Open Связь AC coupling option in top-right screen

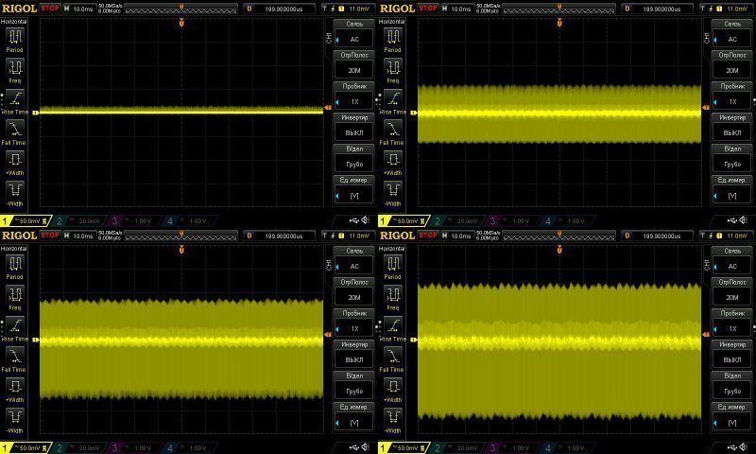pyautogui.click(x=732, y=33)
